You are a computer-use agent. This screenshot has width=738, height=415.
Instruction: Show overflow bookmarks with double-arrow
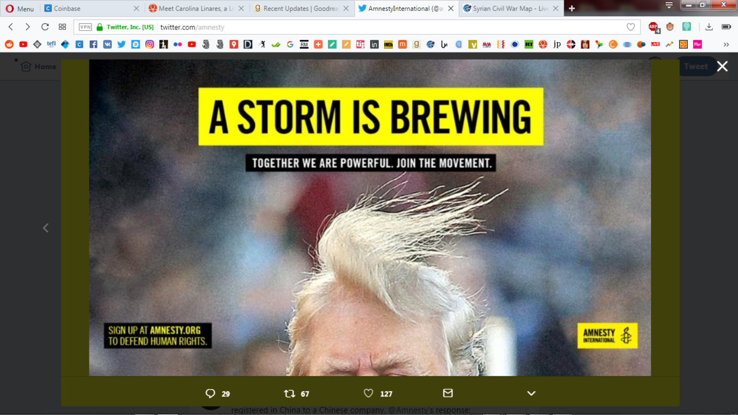coord(726,44)
